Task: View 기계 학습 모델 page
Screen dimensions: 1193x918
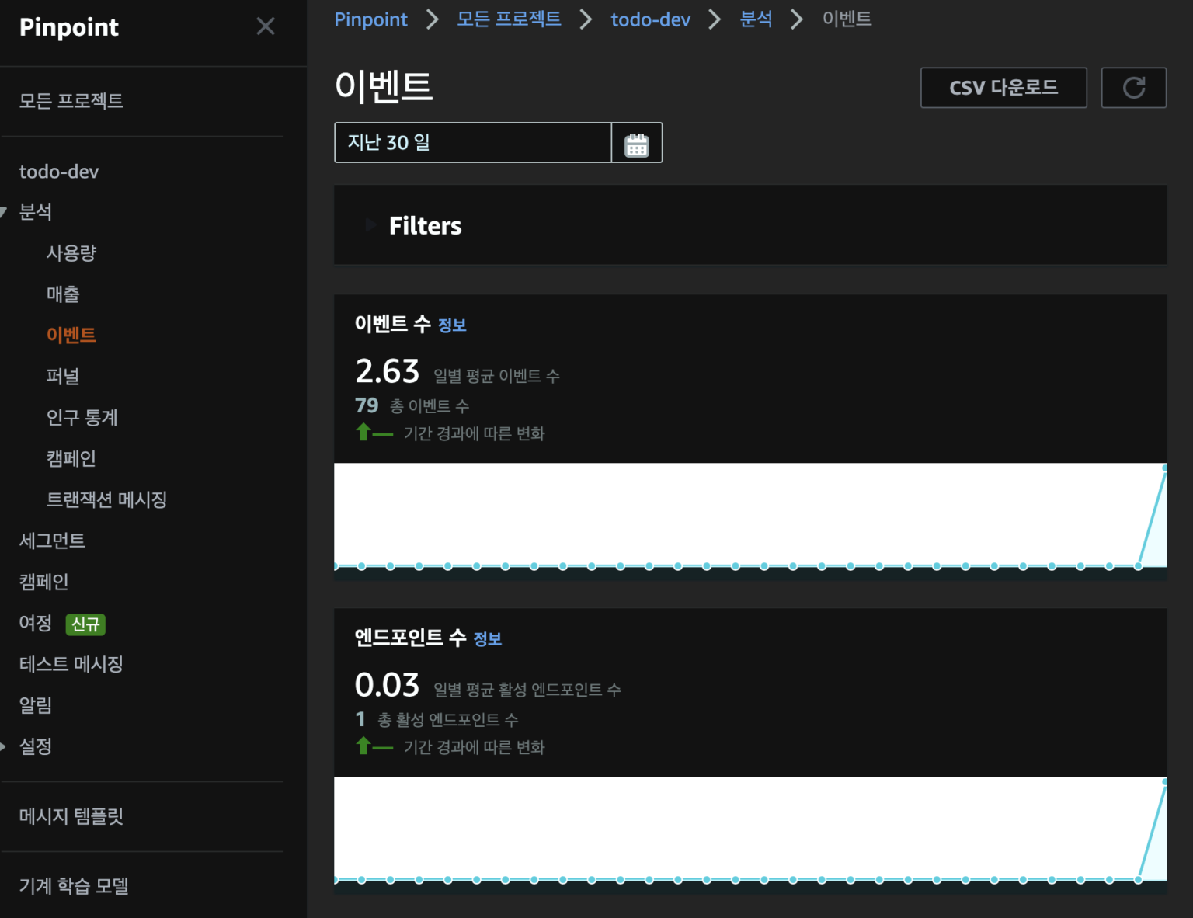Action: pyautogui.click(x=73, y=885)
